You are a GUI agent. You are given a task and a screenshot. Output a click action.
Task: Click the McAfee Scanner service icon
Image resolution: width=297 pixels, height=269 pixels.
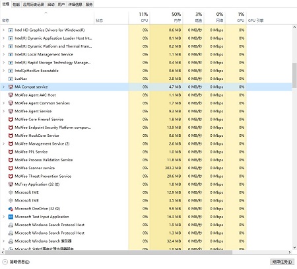(x=11, y=168)
